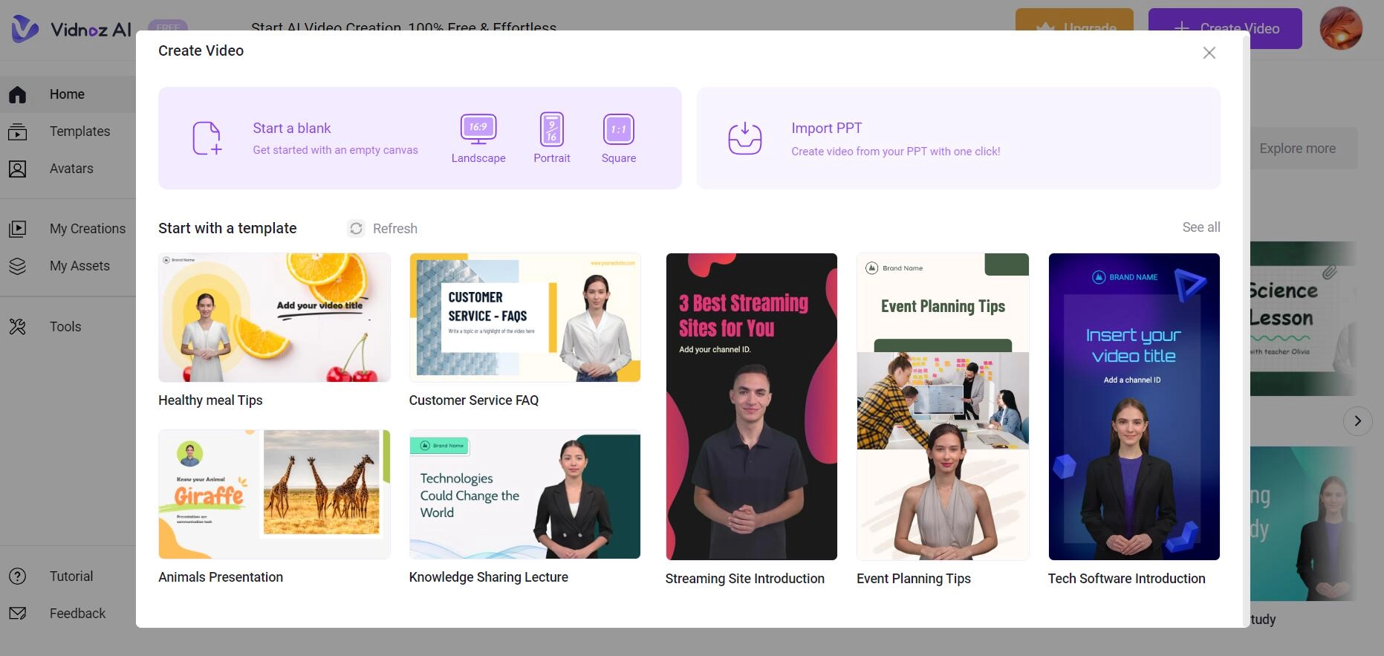Select the Landscape 16:9 format icon
Screen dimensions: 1384x656
[478, 129]
